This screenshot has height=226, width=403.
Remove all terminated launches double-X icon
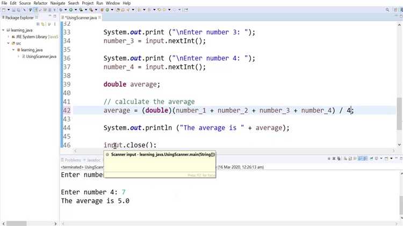pyautogui.click(x=339, y=158)
